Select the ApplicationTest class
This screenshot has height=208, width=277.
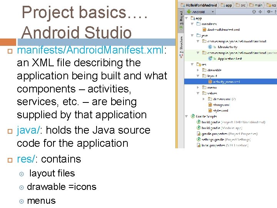tap(230, 59)
